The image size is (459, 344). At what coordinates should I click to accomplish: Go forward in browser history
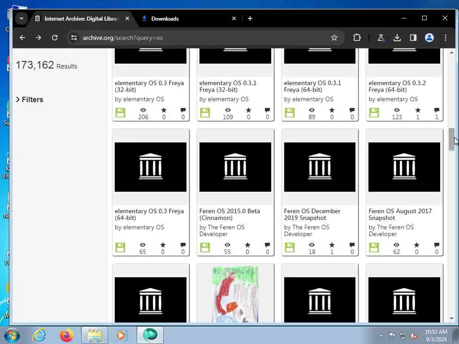[x=39, y=38]
